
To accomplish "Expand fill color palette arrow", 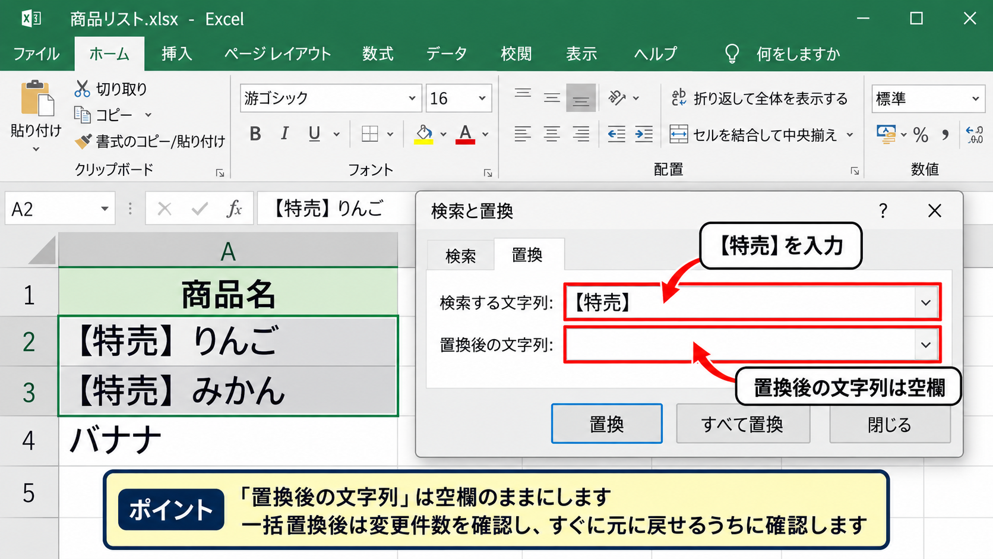I will (x=443, y=134).
